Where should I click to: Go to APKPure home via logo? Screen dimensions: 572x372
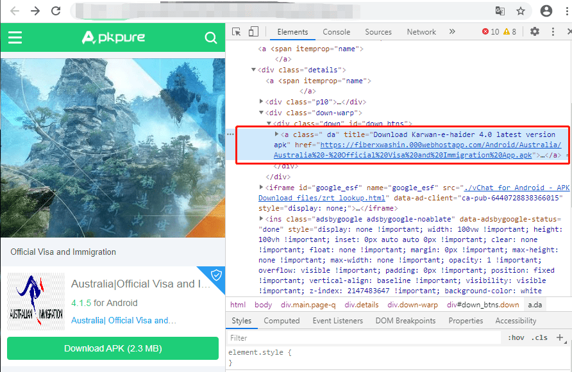[113, 37]
